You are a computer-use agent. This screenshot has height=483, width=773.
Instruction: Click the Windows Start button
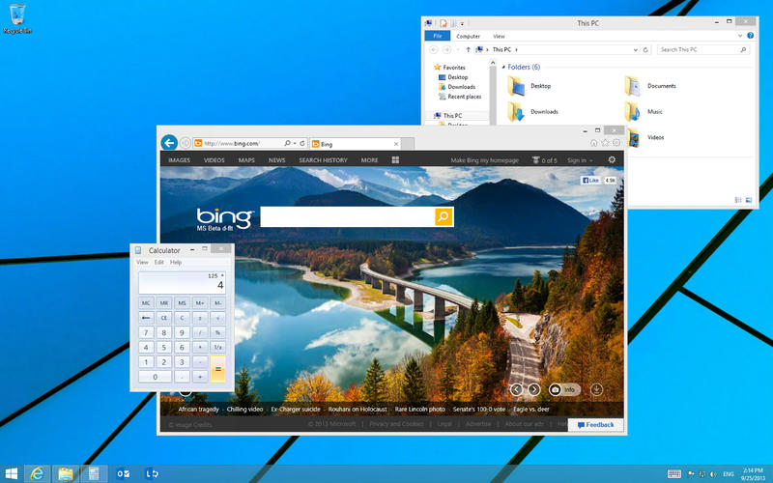pos(12,473)
